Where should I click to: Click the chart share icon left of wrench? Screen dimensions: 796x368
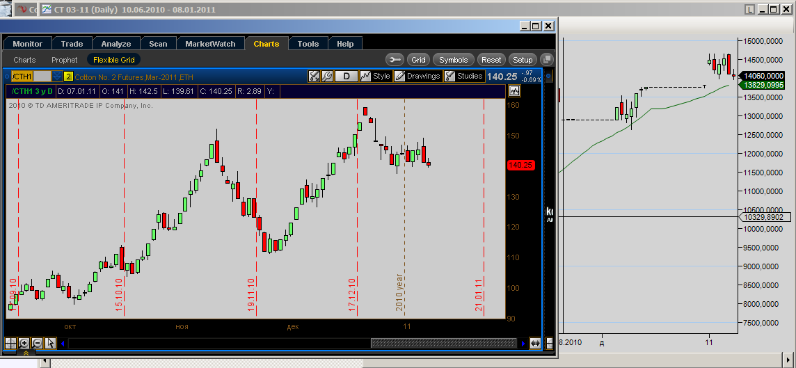[315, 77]
